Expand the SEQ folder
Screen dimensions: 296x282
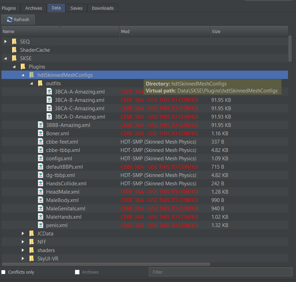click(x=6, y=41)
